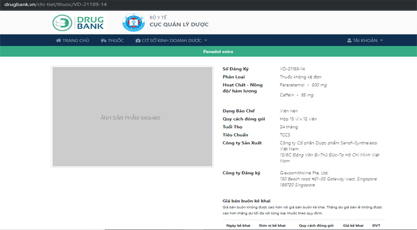Click the browser address bar URL

[x=56, y=5]
